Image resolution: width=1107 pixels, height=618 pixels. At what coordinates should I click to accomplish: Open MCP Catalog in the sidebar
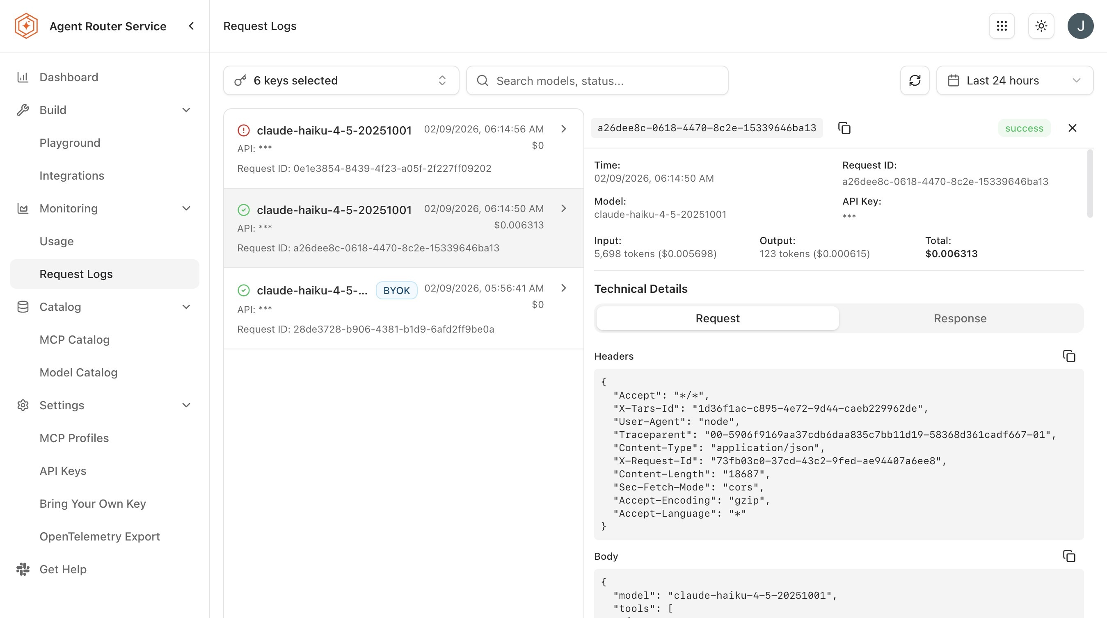point(74,340)
